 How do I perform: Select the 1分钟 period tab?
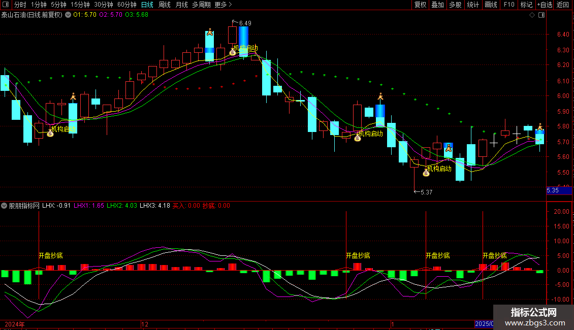click(x=39, y=5)
